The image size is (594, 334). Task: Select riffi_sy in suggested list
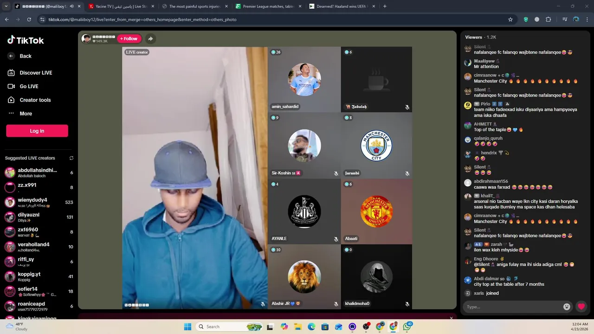[x=39, y=262]
